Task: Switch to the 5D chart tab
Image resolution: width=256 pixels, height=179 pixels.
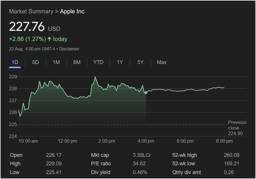Action: pos(35,62)
